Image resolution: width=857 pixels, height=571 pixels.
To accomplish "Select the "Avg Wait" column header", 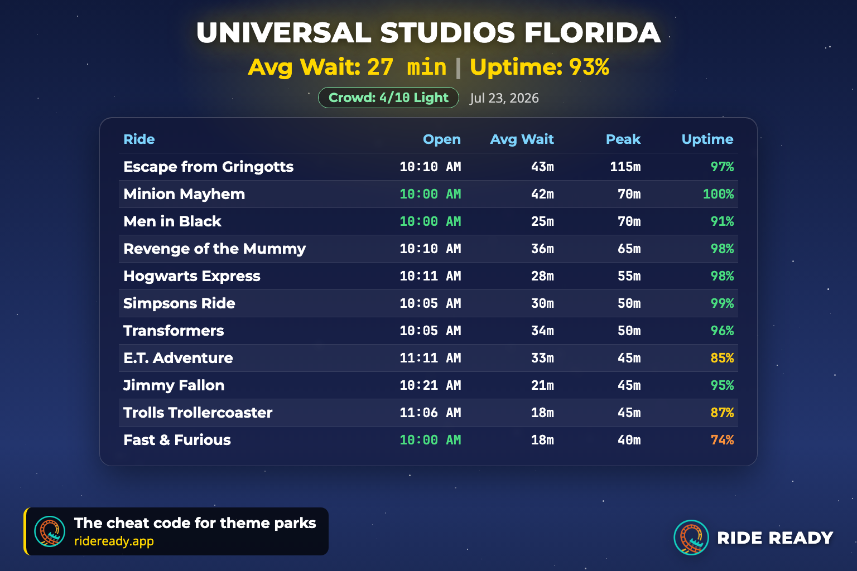I will click(522, 139).
